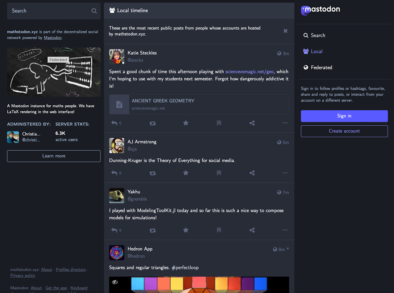Open the Profiles directory link
Screen dimensions: 394x293
(71, 270)
